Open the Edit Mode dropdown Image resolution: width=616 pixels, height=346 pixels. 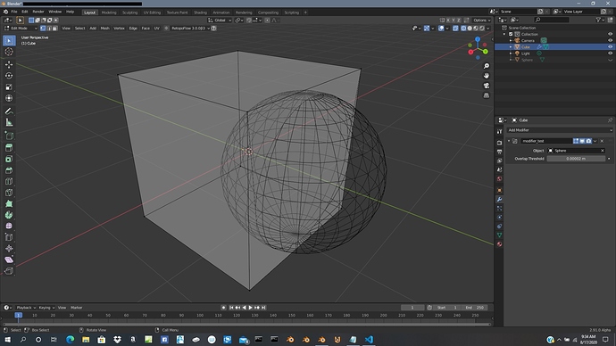(x=21, y=29)
